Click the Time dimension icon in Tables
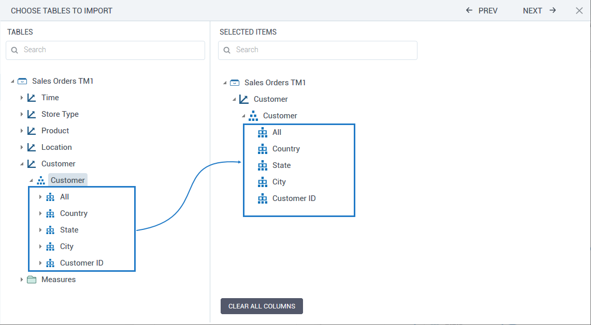 pyautogui.click(x=32, y=98)
